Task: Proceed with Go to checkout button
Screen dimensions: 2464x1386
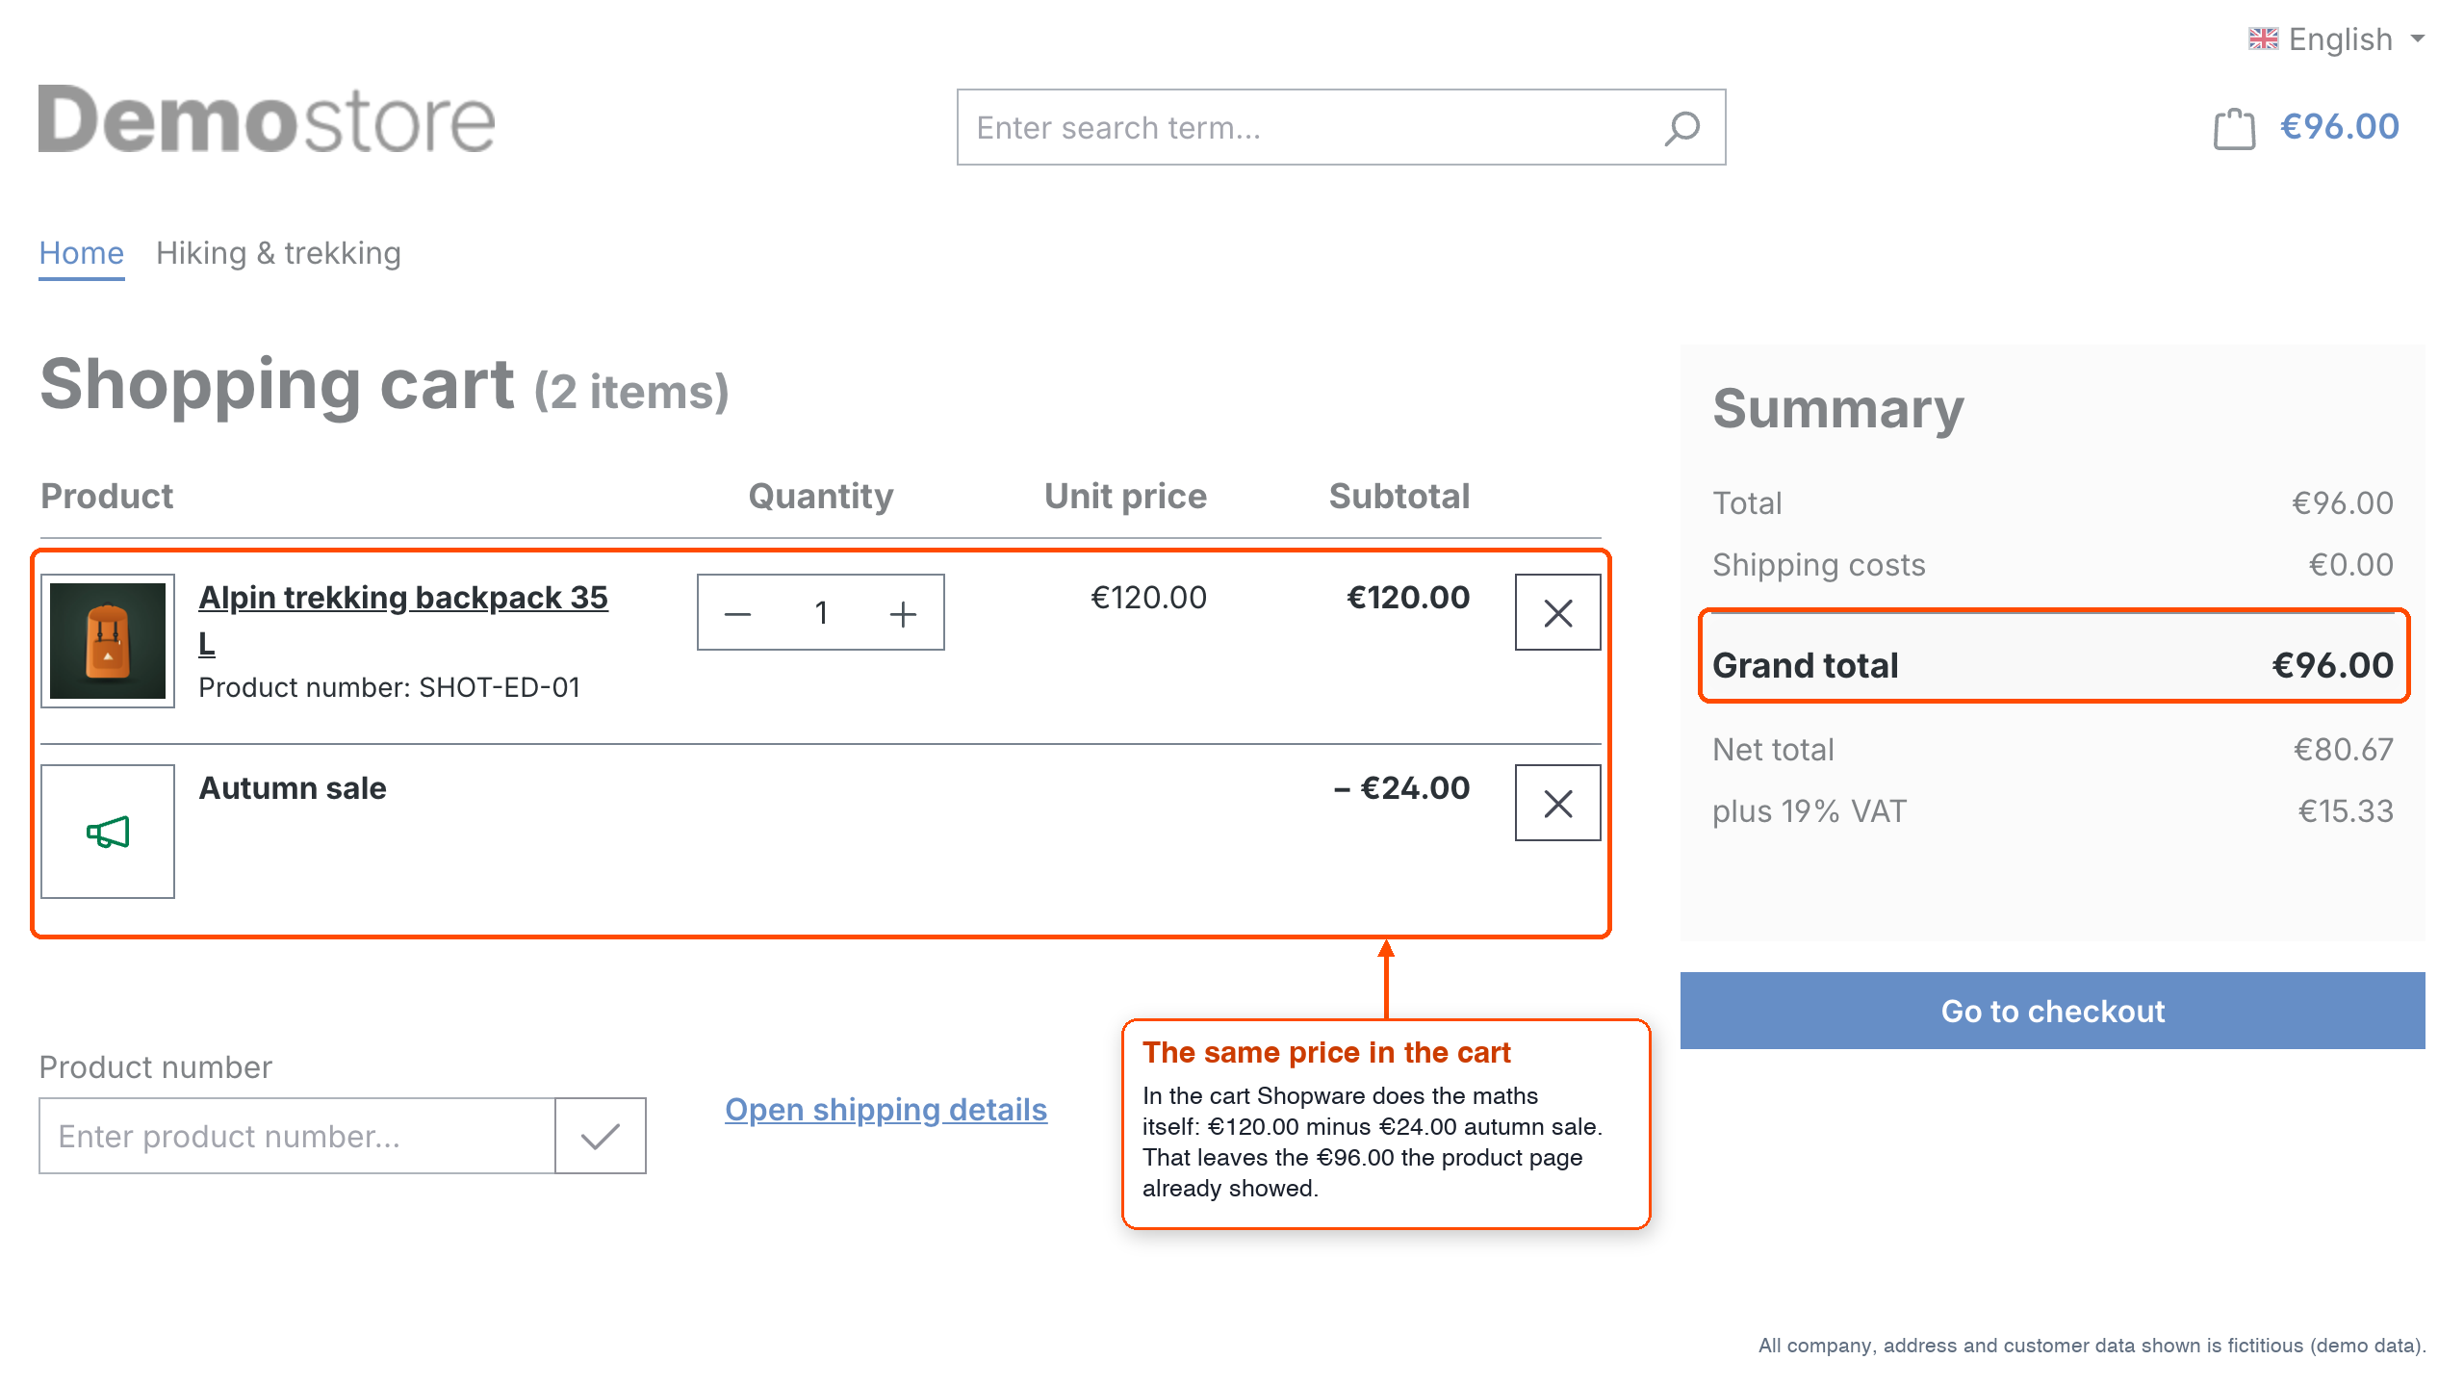Action: click(2052, 1011)
